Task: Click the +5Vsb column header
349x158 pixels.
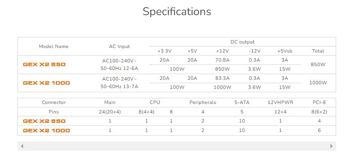Action: pyautogui.click(x=285, y=51)
